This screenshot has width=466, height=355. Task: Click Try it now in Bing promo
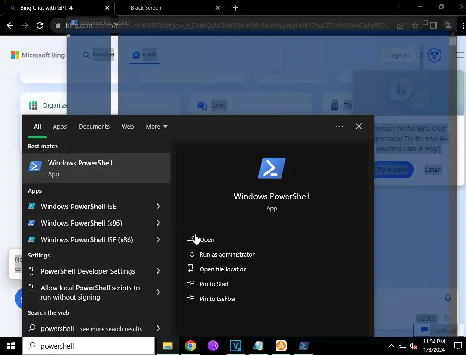coord(392,170)
